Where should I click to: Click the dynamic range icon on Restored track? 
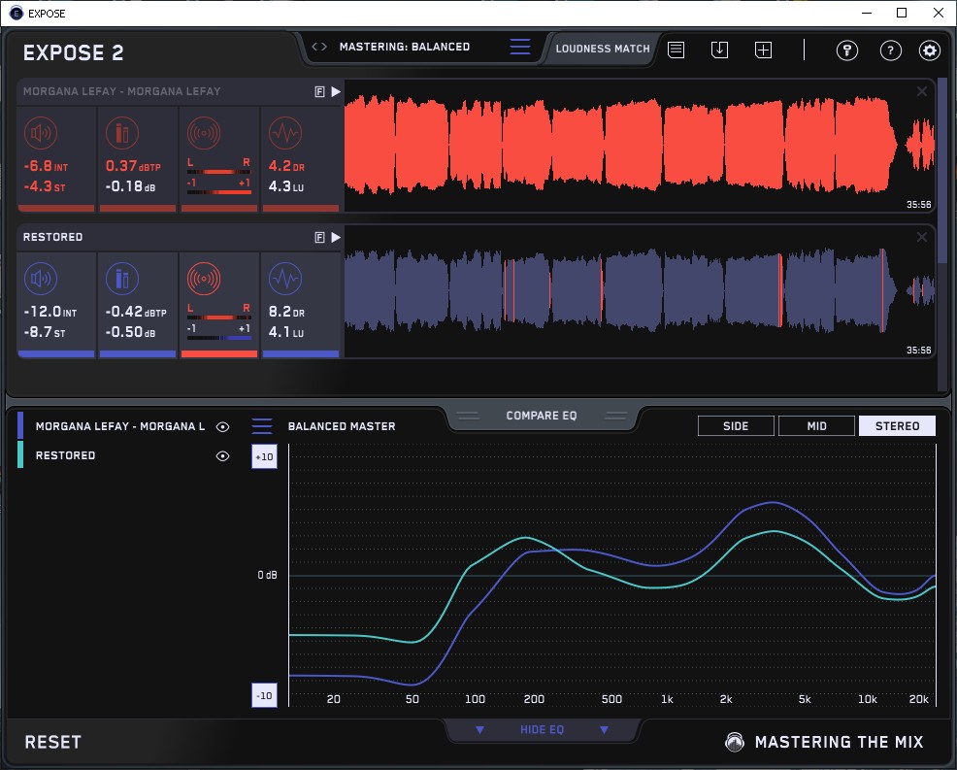point(285,279)
